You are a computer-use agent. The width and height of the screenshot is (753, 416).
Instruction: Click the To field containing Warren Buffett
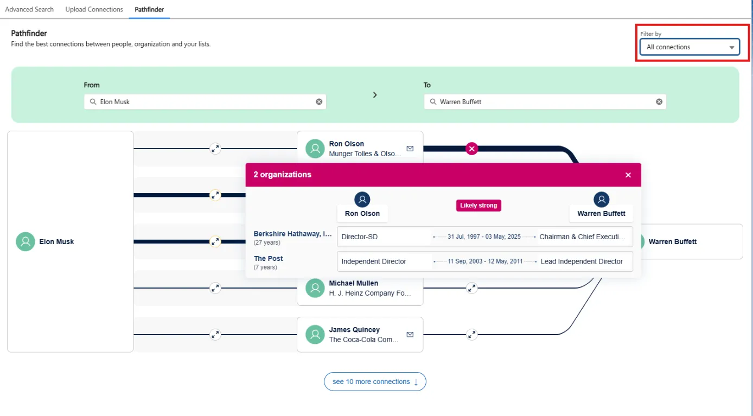point(545,102)
